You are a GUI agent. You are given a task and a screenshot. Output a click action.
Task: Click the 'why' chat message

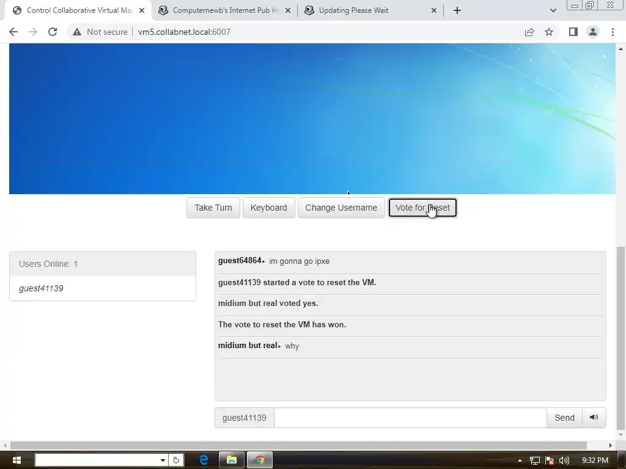point(292,346)
